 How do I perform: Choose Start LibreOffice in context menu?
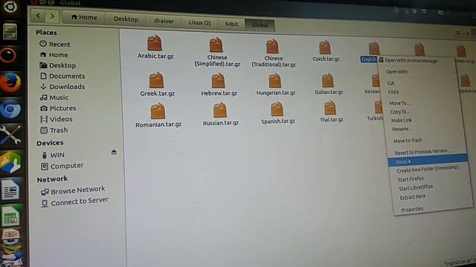coord(416,188)
